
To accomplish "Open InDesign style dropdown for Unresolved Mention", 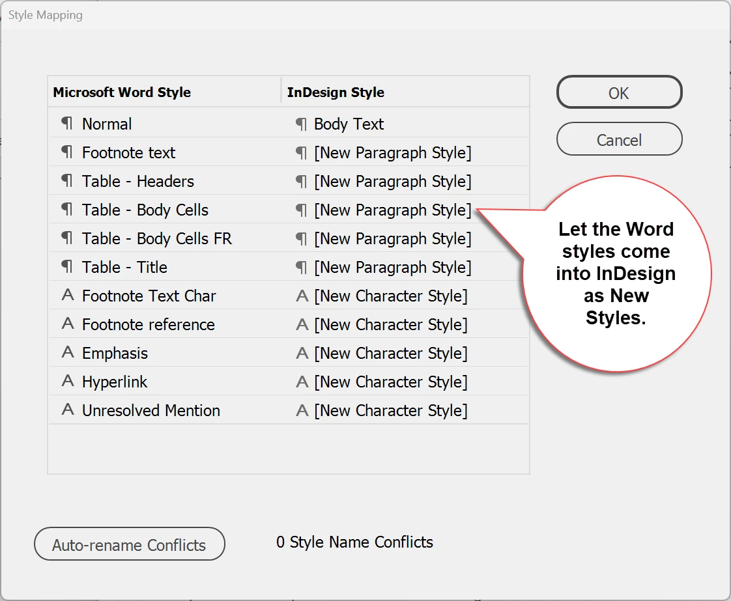I will pos(391,410).
